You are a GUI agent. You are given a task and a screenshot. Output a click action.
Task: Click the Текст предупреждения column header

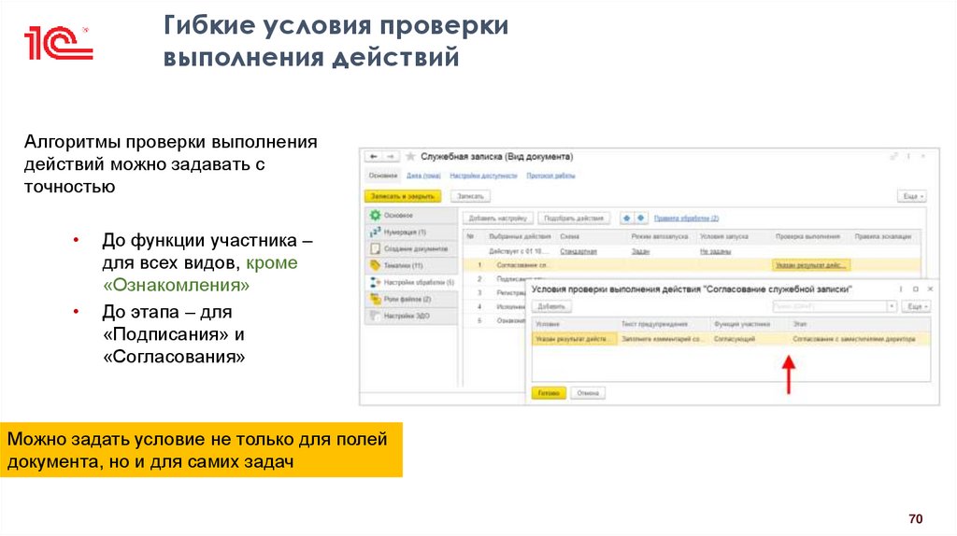(653, 324)
